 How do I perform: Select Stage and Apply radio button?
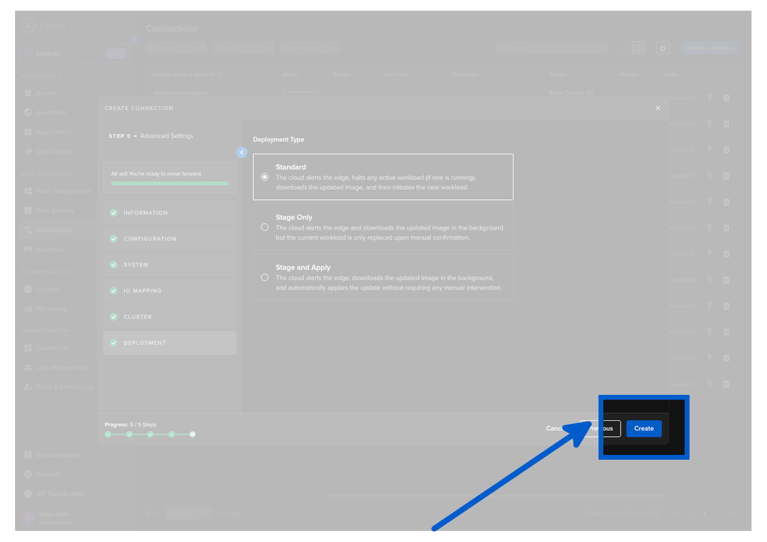point(265,277)
